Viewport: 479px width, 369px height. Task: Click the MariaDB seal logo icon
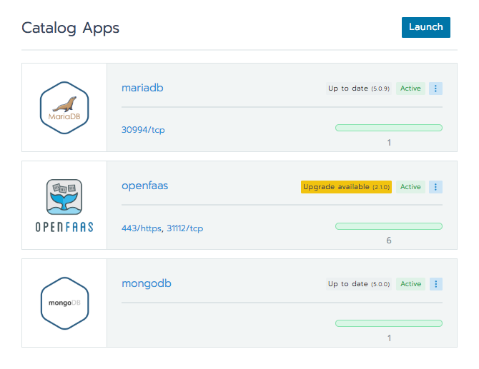(x=64, y=108)
